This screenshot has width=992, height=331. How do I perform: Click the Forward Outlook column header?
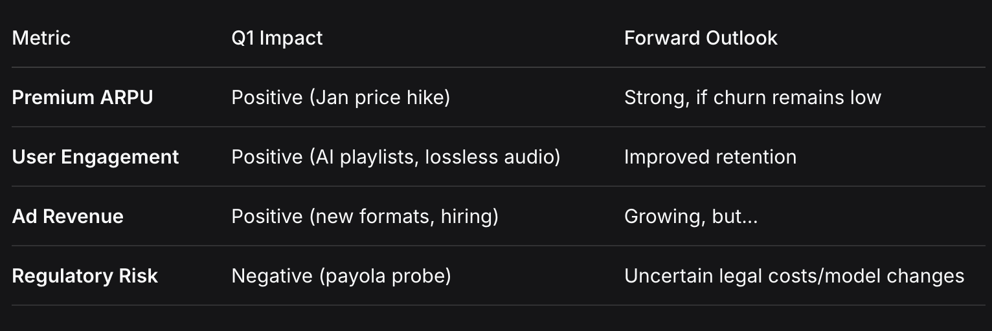pos(701,38)
